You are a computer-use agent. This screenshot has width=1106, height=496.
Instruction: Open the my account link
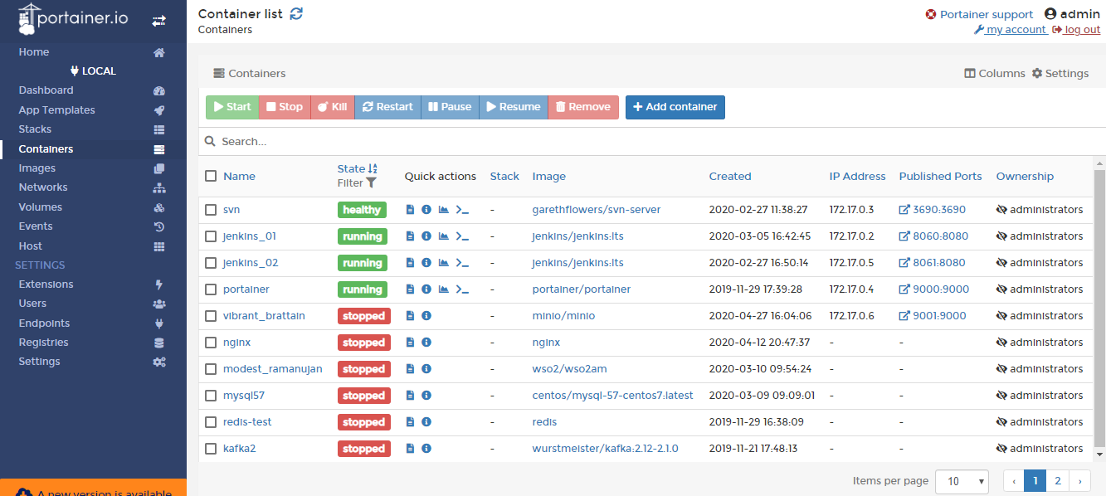pyautogui.click(x=1011, y=29)
